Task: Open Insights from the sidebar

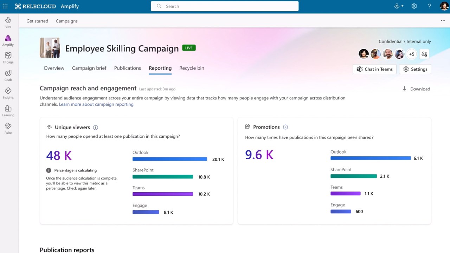Action: (8, 93)
